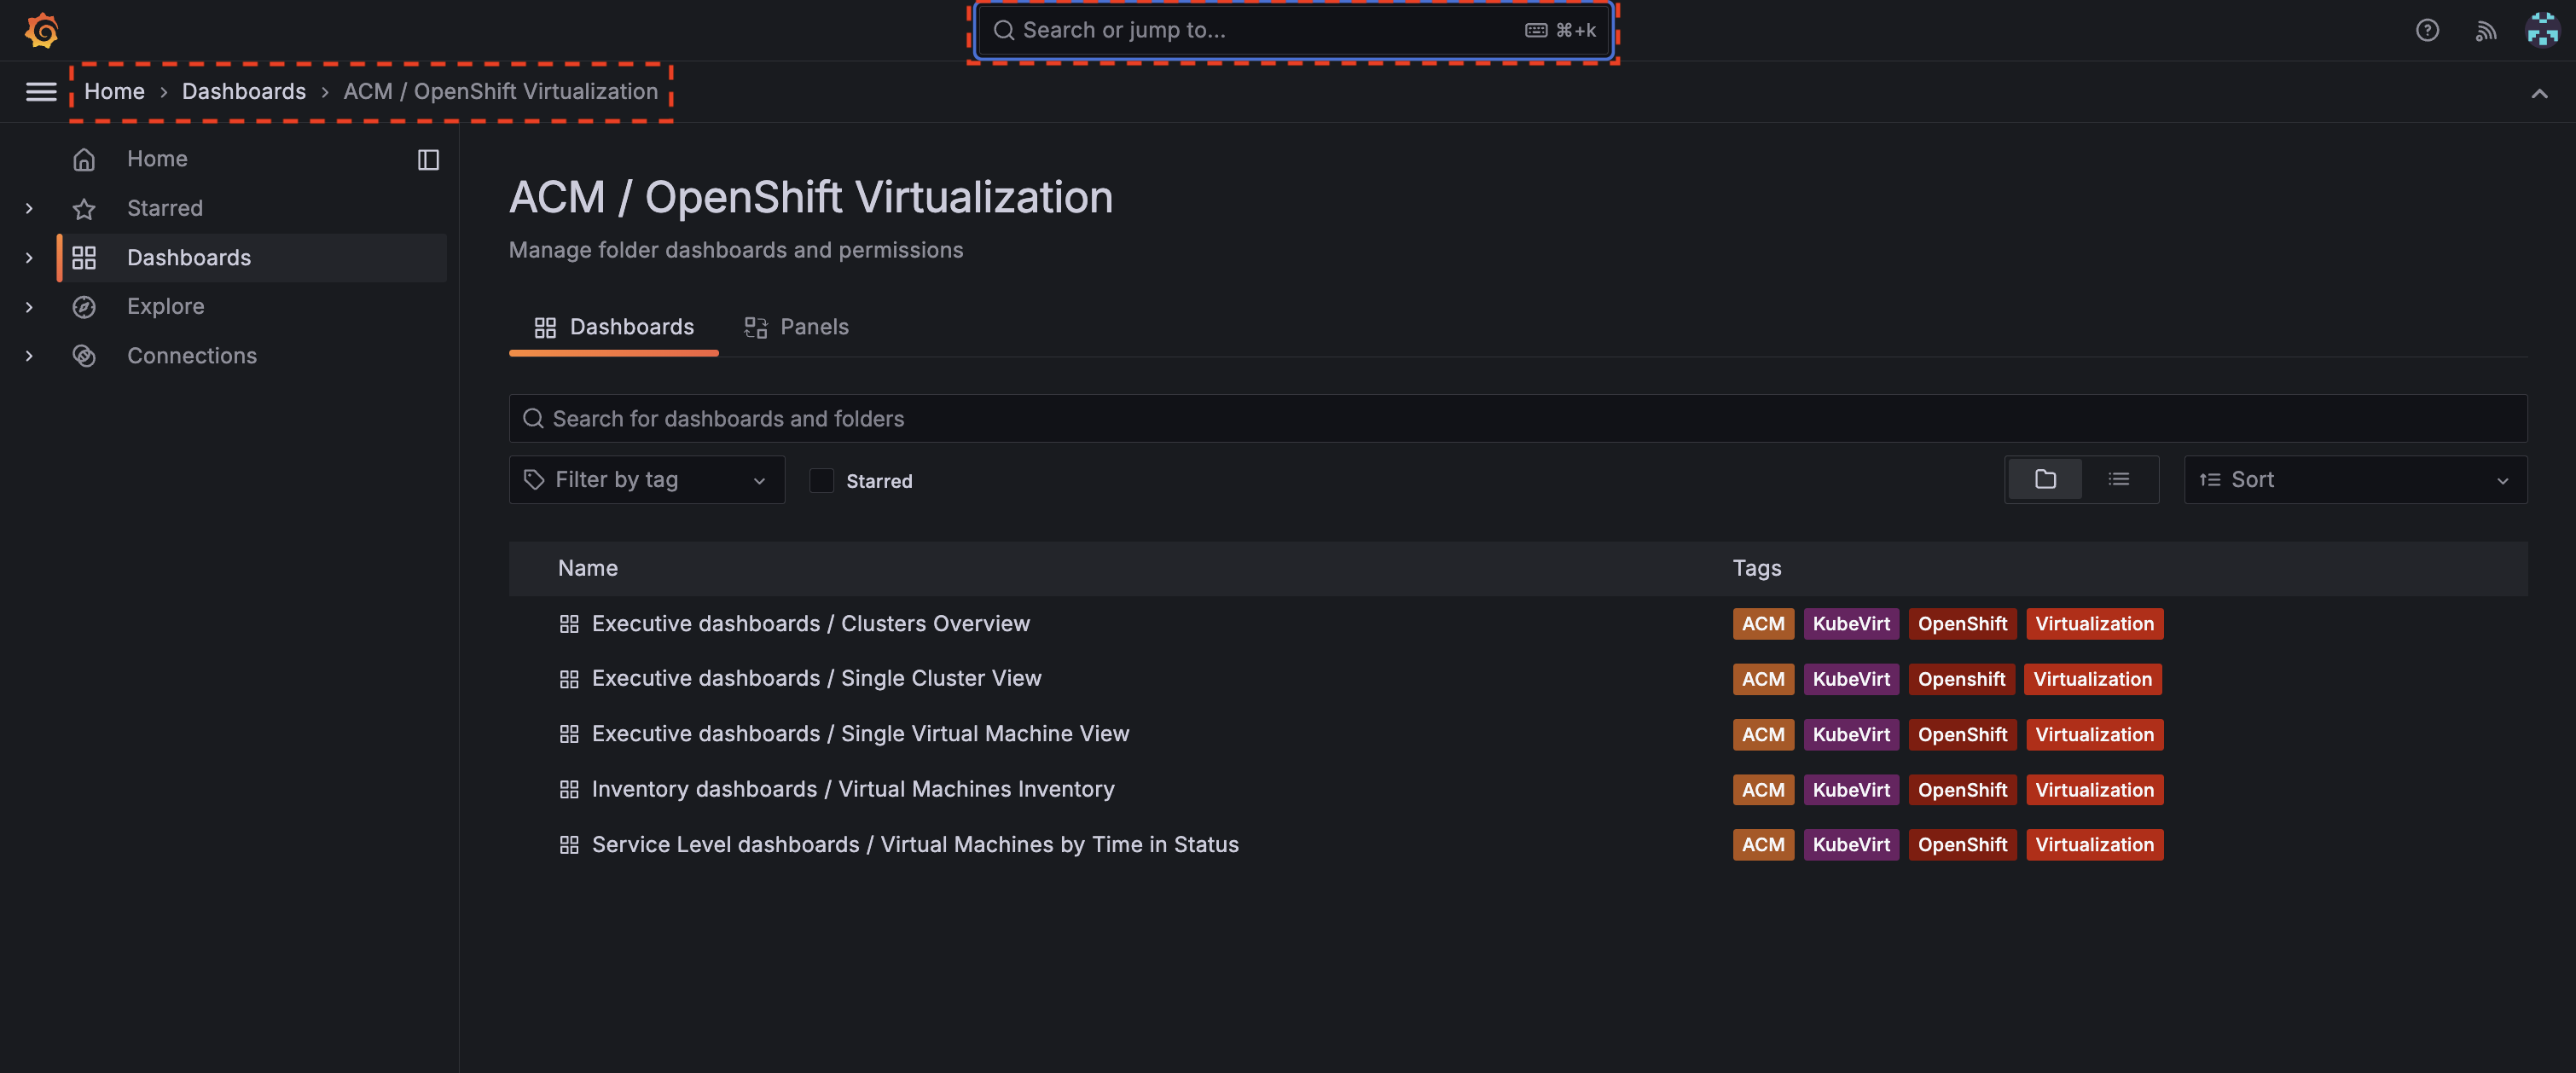2576x1073 pixels.
Task: Open Home in the sidebar menu
Action: [x=157, y=159]
